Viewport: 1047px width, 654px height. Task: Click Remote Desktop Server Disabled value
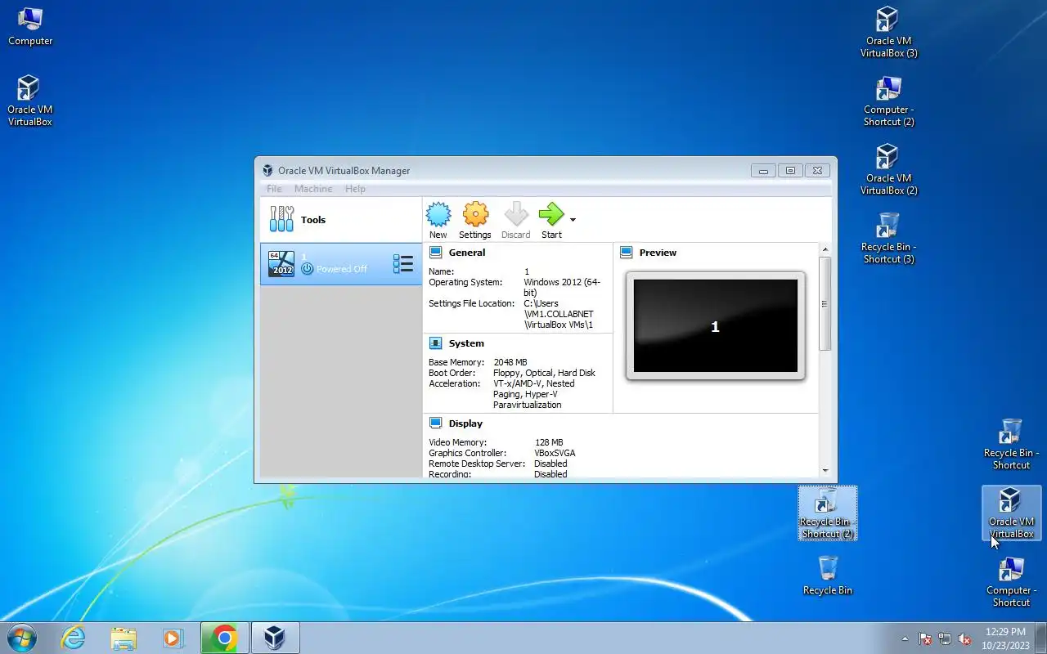point(550,464)
